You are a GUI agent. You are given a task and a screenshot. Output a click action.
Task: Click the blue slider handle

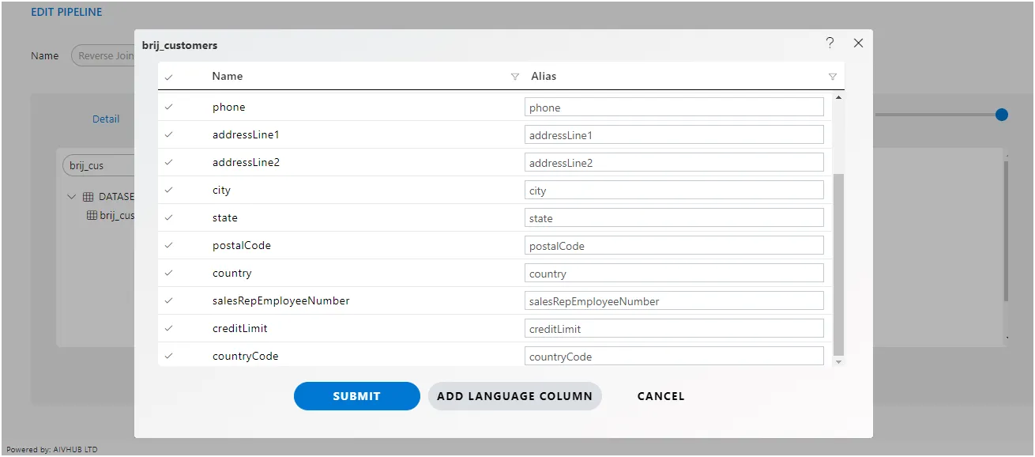tap(1002, 115)
